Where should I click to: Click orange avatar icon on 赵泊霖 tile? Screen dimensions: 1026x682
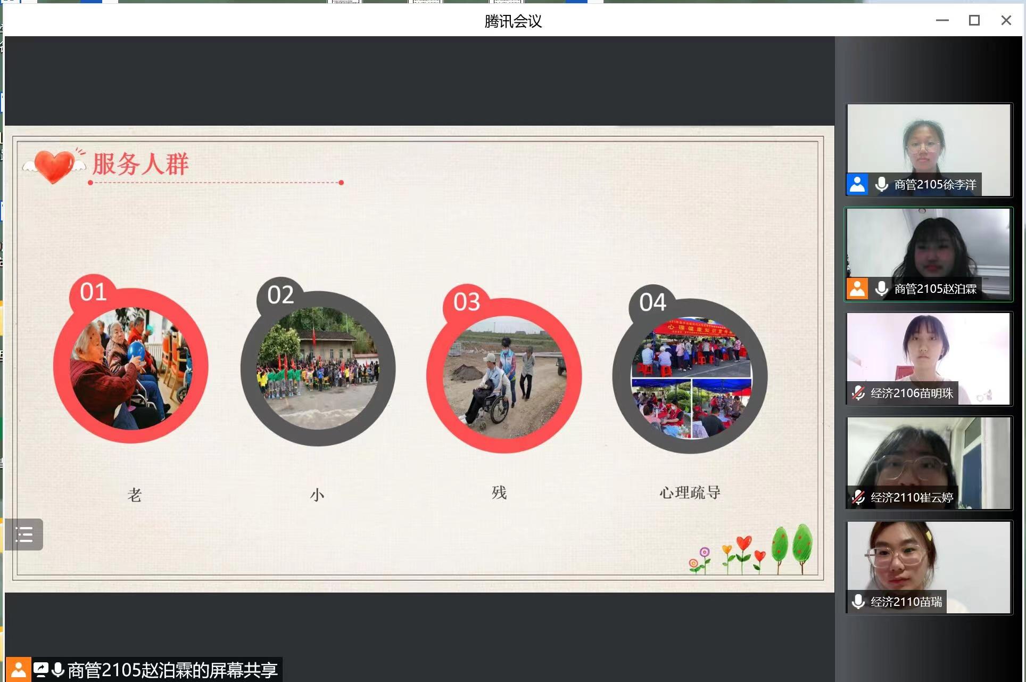[857, 289]
